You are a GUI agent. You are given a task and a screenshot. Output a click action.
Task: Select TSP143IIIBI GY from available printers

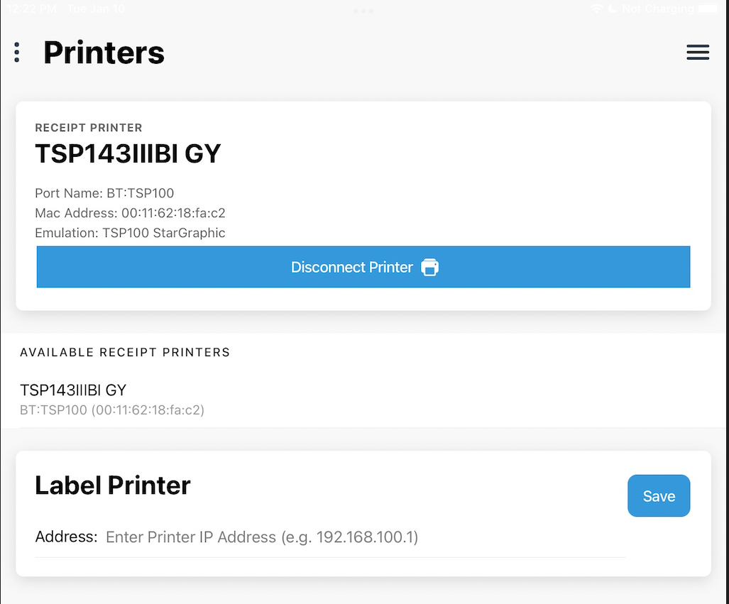[74, 390]
